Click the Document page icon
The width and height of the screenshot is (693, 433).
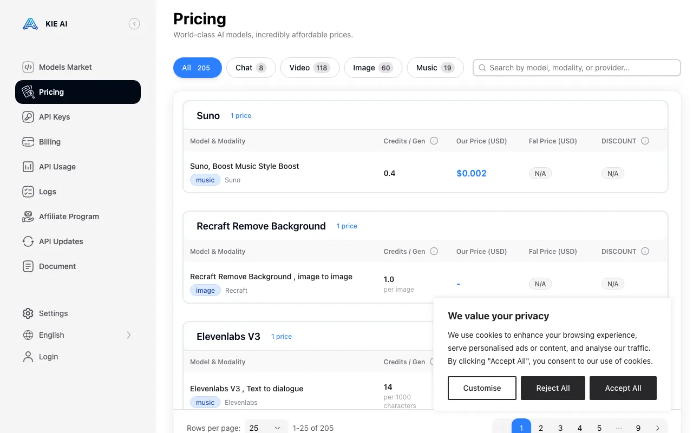pyautogui.click(x=28, y=266)
